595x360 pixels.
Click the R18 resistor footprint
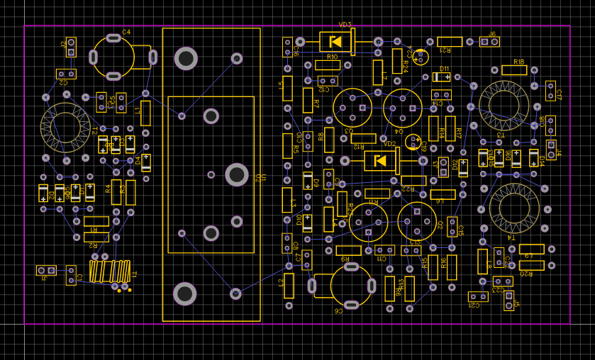click(x=514, y=69)
